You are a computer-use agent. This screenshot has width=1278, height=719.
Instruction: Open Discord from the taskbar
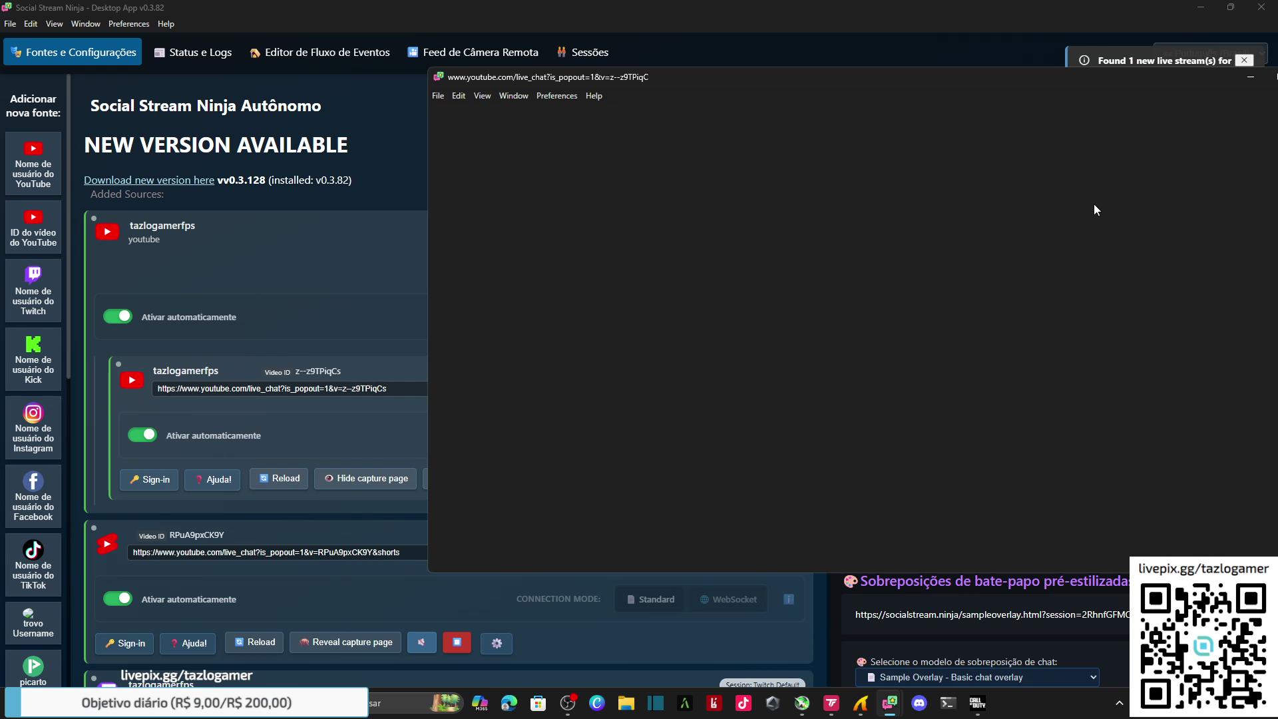(919, 703)
